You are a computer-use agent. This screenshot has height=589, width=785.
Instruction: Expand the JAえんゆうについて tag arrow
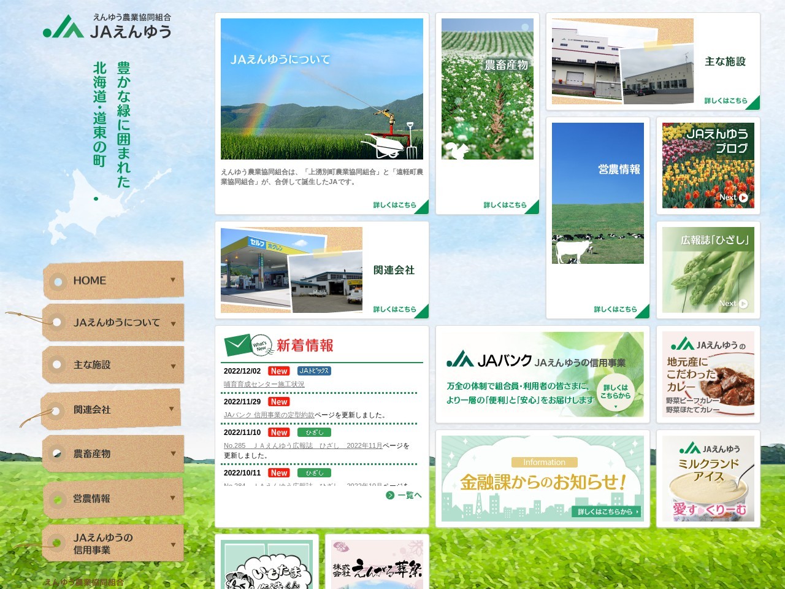click(174, 324)
